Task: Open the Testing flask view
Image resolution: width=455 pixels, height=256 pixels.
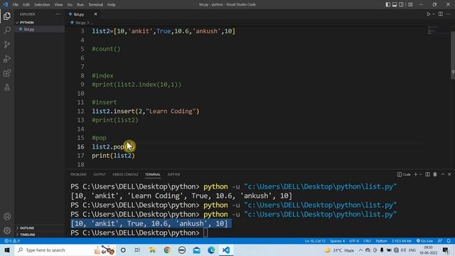Action: [x=7, y=87]
